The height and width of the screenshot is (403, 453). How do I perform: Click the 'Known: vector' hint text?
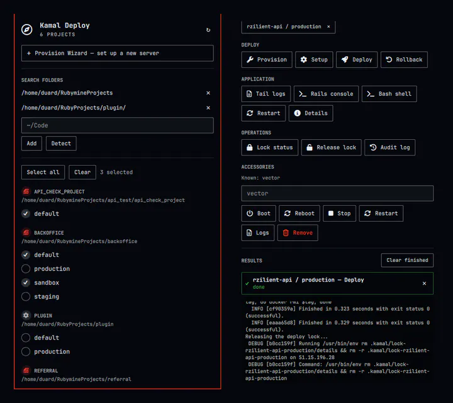(x=260, y=178)
